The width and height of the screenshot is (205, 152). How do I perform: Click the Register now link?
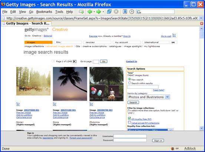(x=93, y=36)
